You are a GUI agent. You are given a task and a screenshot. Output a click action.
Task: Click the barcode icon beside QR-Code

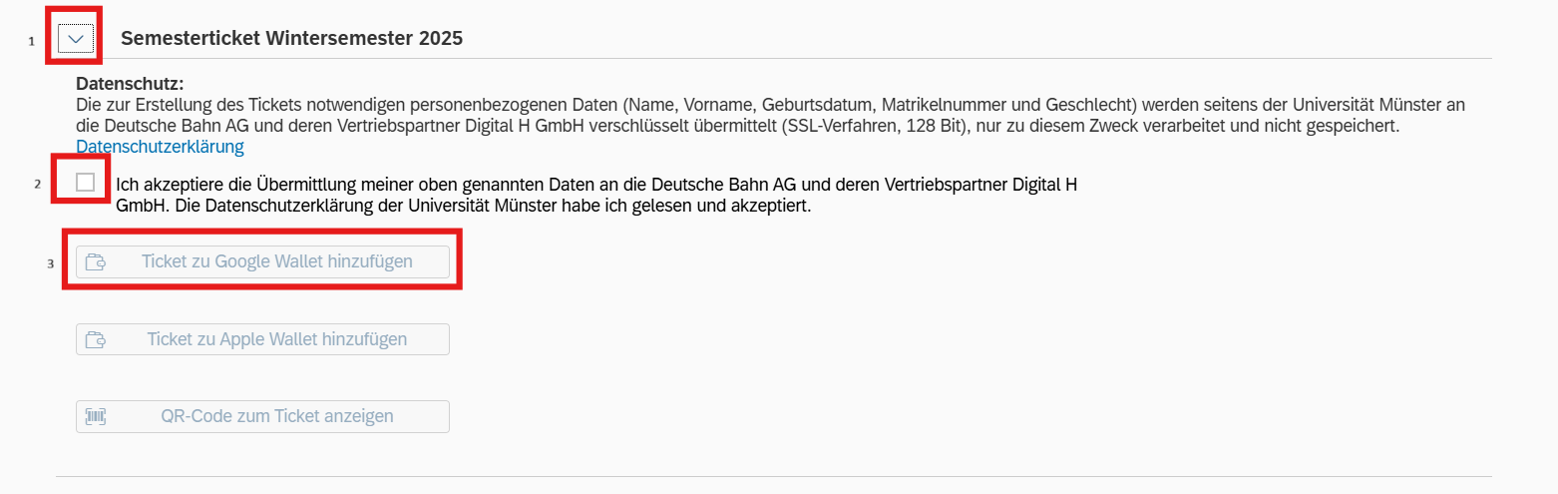pos(96,416)
